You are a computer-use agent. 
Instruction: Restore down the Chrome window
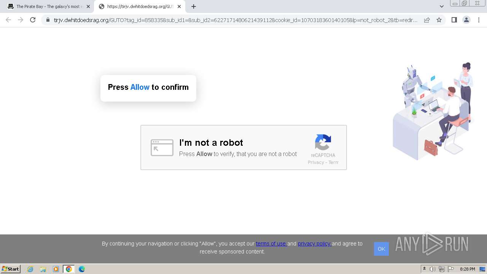click(465, 3)
